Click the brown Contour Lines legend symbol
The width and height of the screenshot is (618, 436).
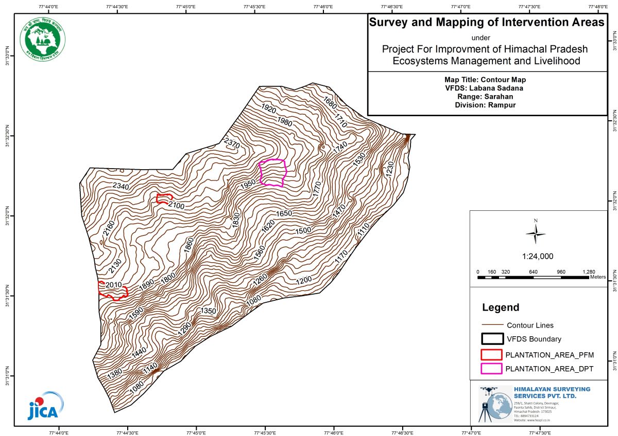click(492, 325)
